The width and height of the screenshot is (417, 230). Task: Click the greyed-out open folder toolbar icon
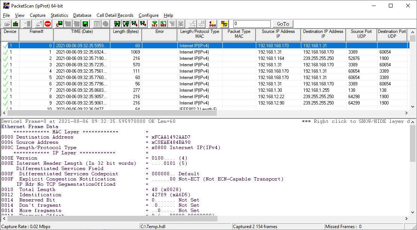click(7, 24)
